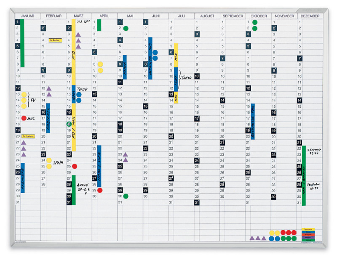This screenshot has width=337, height=255.
Task: Click the long green strip in Dezember
Action: [x=304, y=175]
